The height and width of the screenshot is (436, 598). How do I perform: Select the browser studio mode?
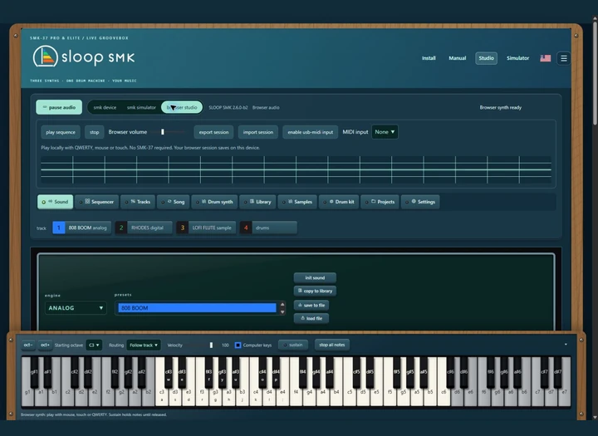(x=182, y=108)
